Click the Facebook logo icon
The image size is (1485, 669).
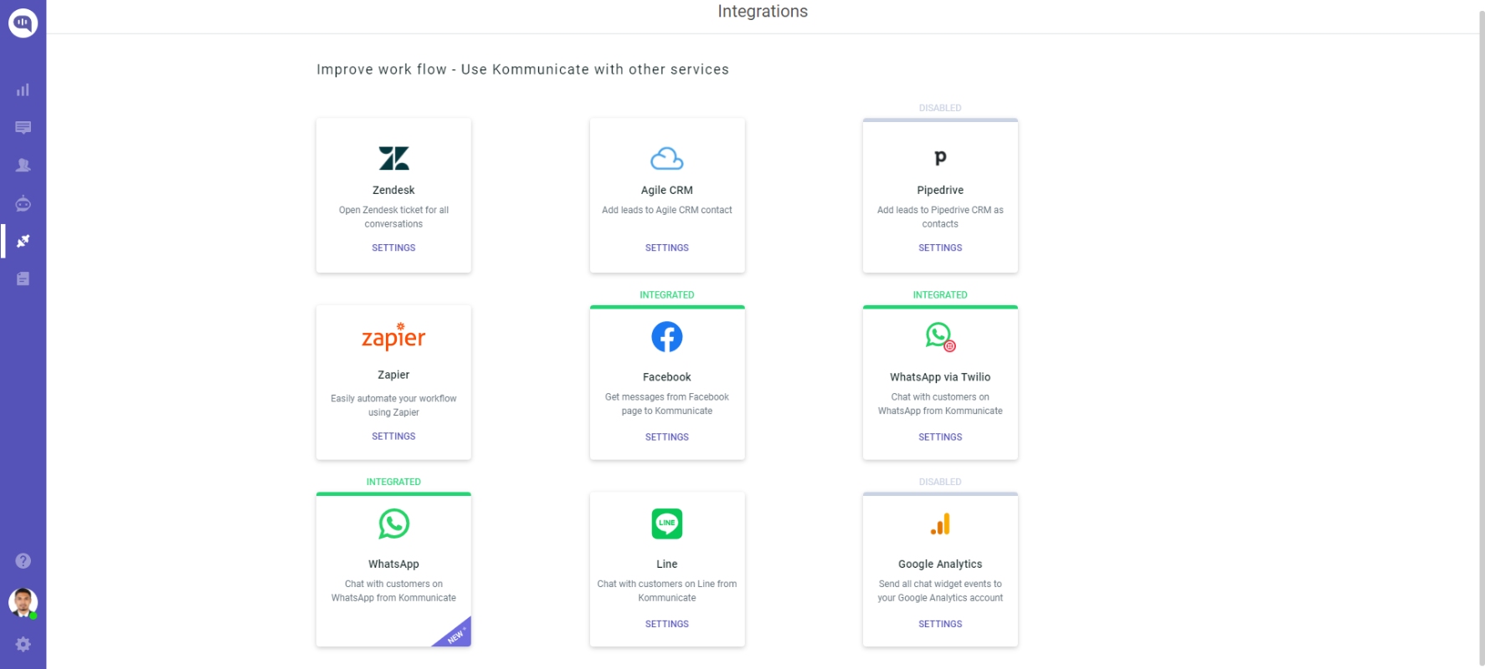click(x=667, y=337)
